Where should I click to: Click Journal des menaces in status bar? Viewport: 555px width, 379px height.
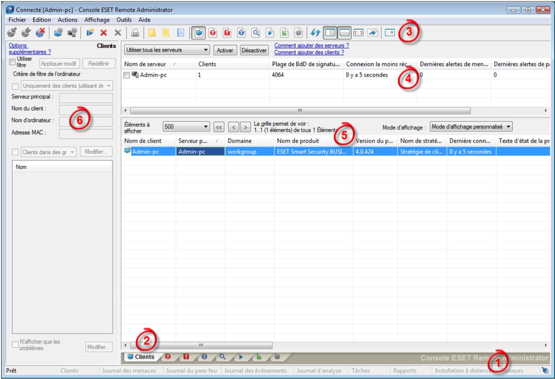[129, 371]
